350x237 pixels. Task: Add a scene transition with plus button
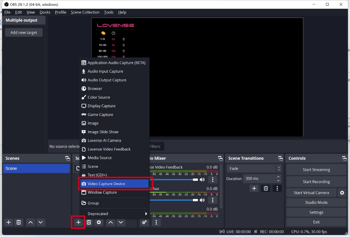point(254,189)
